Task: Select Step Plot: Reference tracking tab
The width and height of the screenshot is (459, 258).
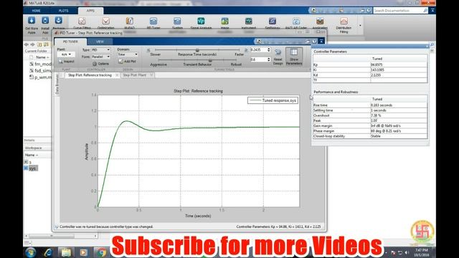Action: click(90, 75)
